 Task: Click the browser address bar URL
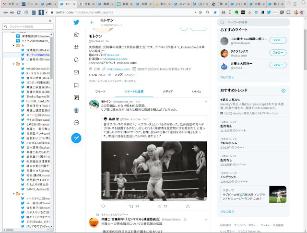[84, 12]
